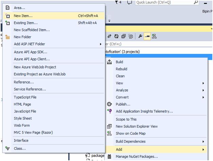Open the toolbar overflow dropdown arrow

coord(109,21)
